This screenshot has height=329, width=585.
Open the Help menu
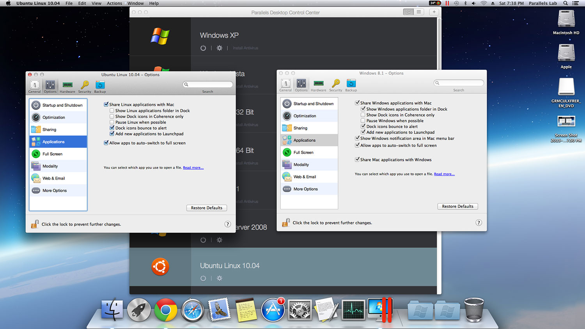pyautogui.click(x=154, y=3)
